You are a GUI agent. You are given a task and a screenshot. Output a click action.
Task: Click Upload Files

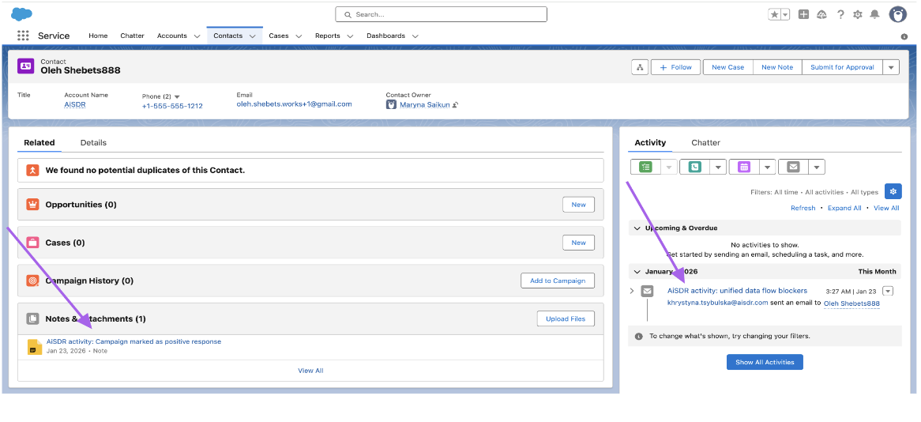pyautogui.click(x=566, y=319)
